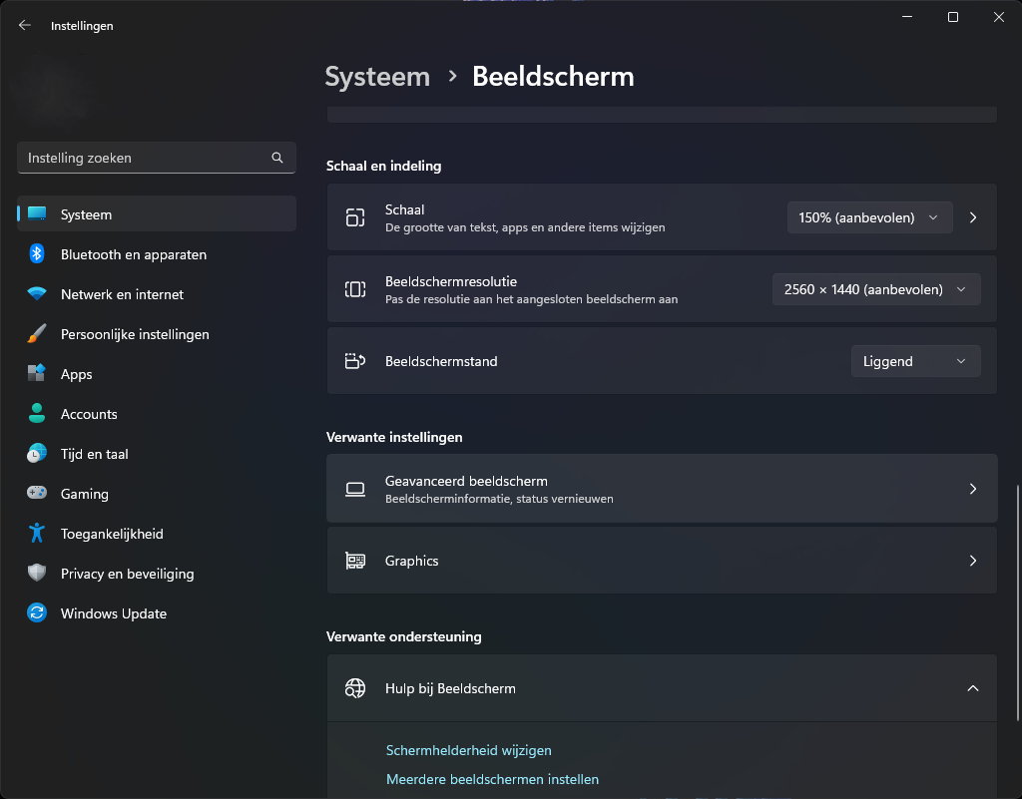Screen dimensions: 1022x799
Task: Open the Schermhelderheid wijzigen link
Action: click(x=469, y=750)
